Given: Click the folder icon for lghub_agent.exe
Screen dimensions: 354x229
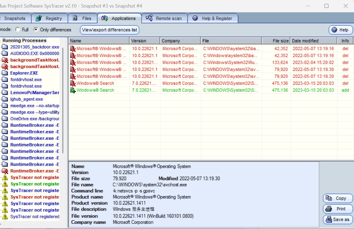Looking at the screenshot, I should (x=5, y=99).
